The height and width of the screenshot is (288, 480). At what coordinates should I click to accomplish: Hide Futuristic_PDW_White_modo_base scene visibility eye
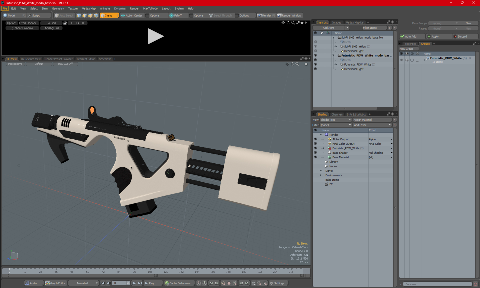(x=315, y=55)
